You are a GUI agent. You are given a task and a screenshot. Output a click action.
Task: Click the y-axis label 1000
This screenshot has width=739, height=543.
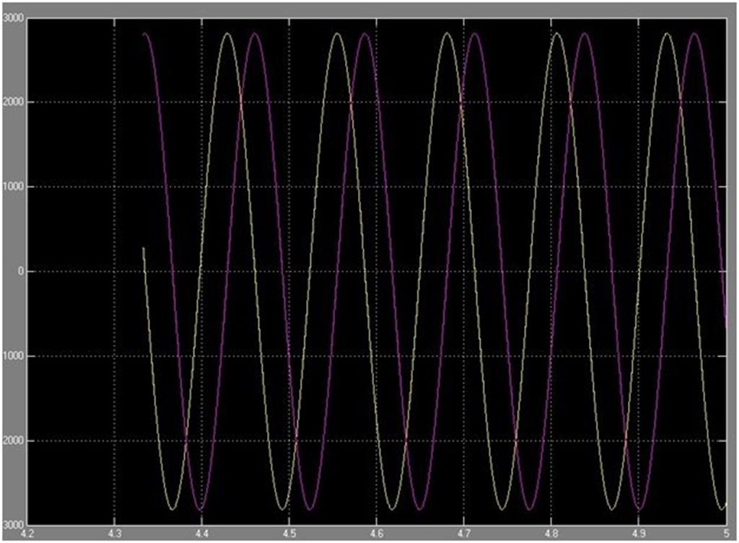coord(12,187)
